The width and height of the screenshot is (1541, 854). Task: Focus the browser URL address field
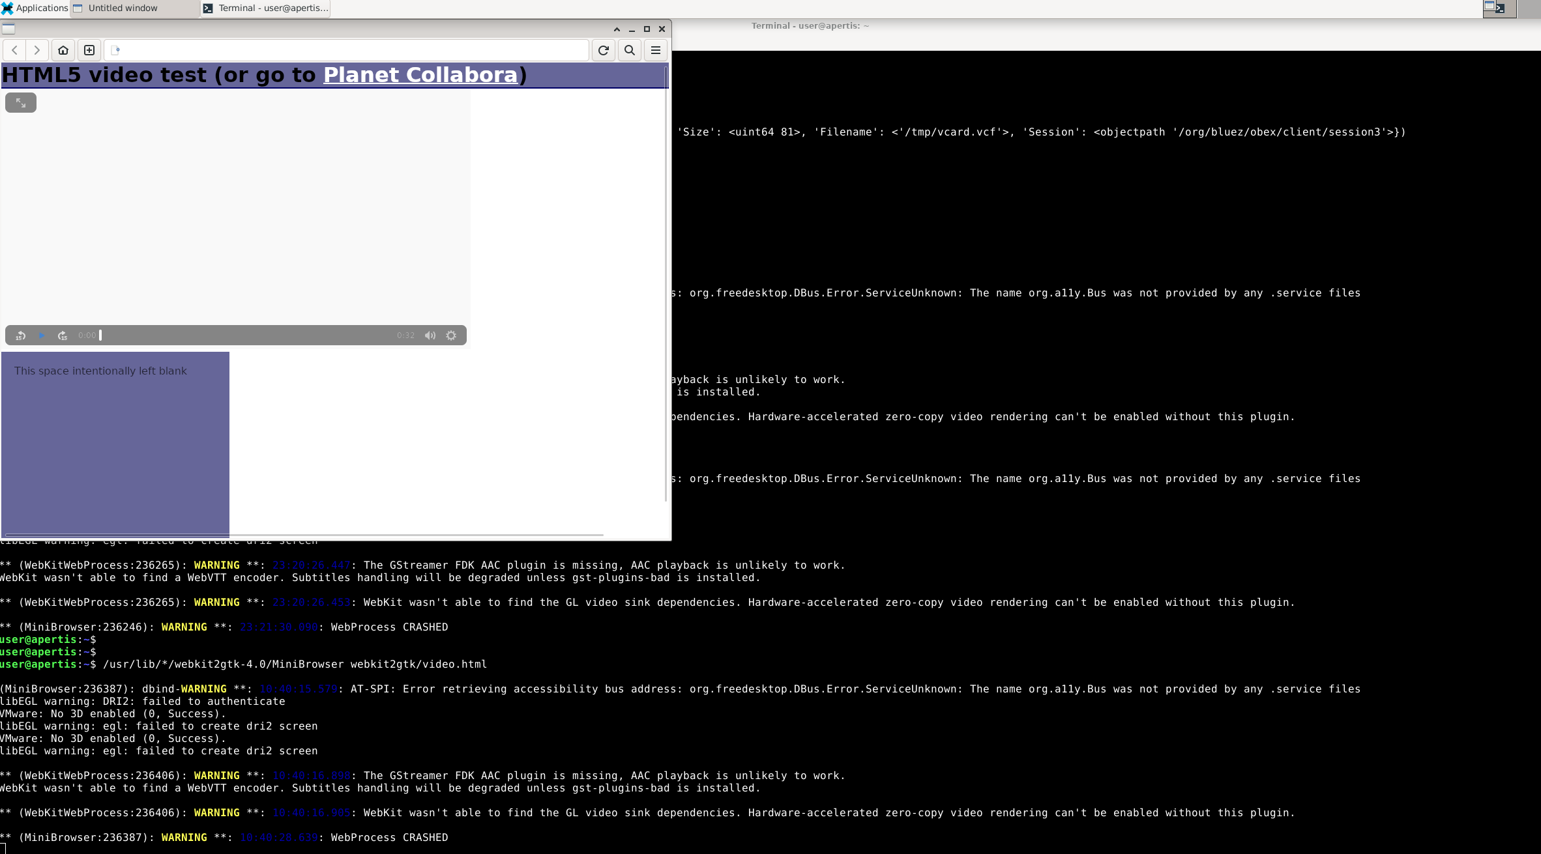[352, 50]
